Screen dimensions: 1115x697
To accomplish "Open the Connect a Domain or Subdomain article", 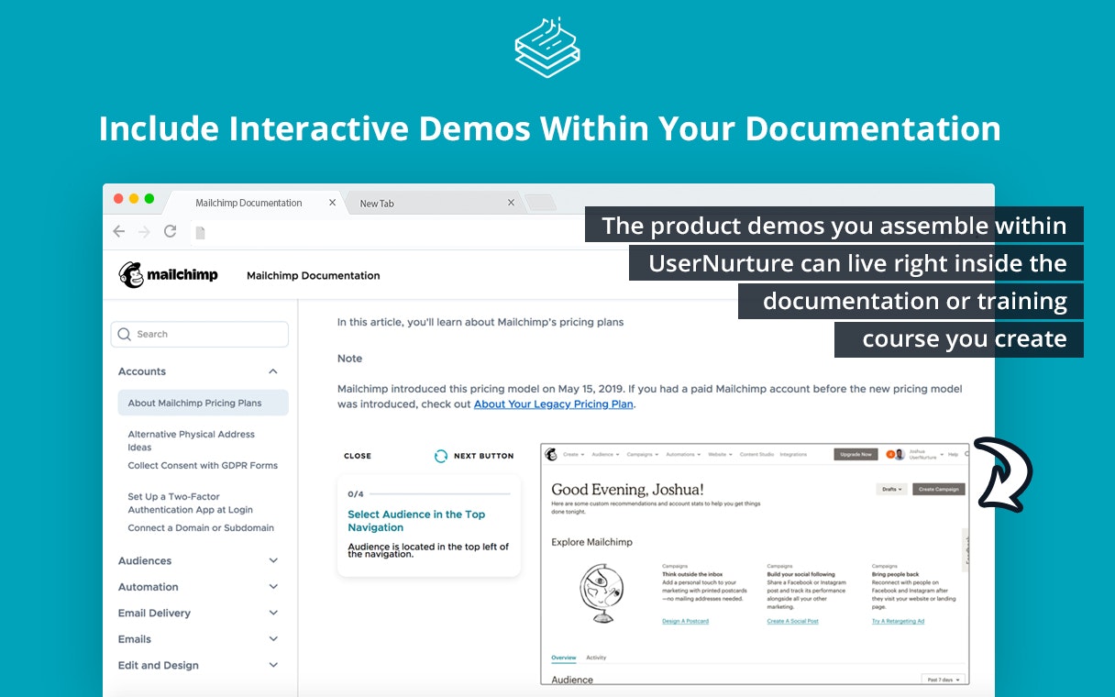I will click(x=201, y=527).
